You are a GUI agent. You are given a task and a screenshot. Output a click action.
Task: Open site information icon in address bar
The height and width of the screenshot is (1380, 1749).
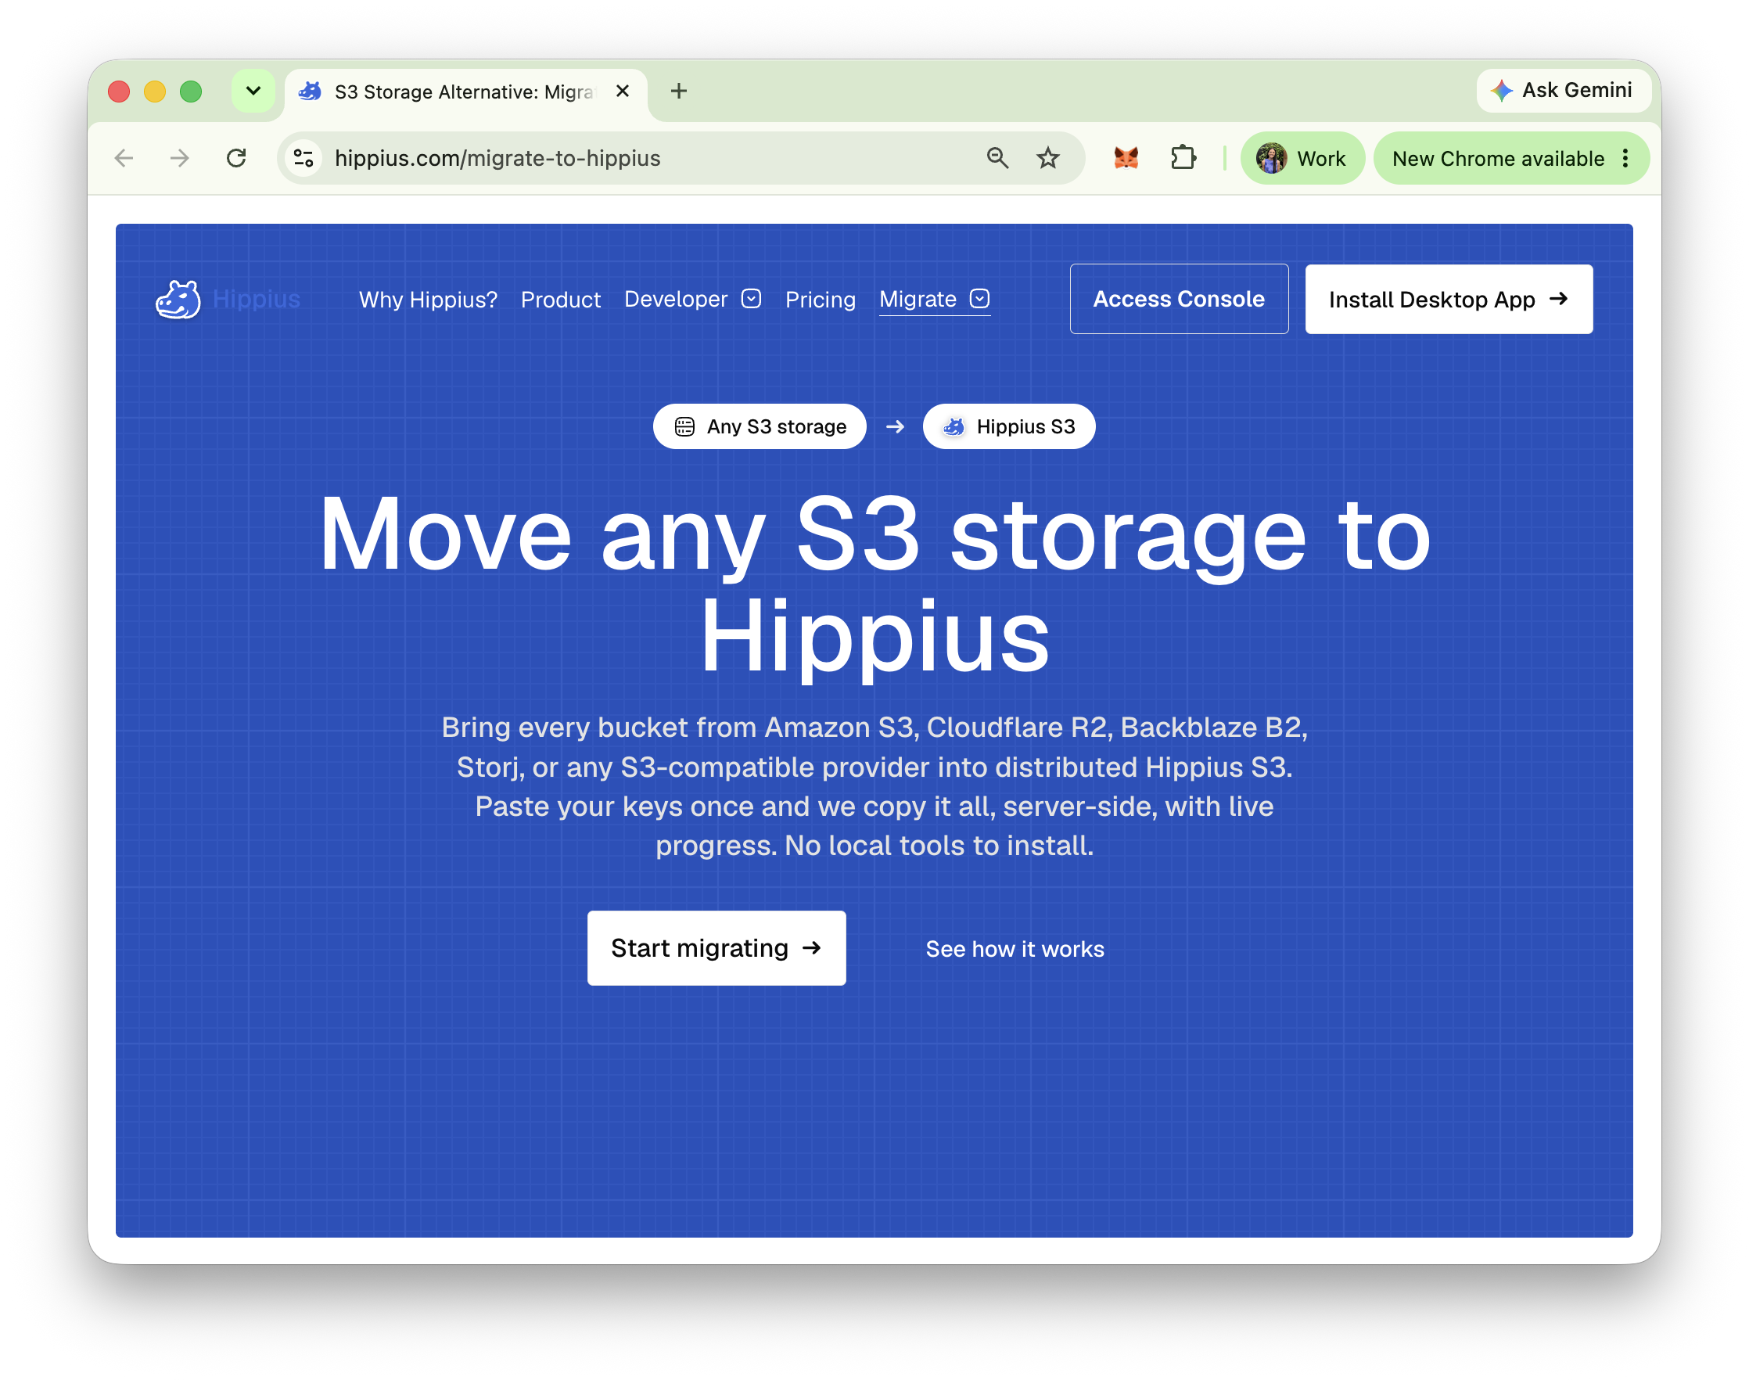303,158
